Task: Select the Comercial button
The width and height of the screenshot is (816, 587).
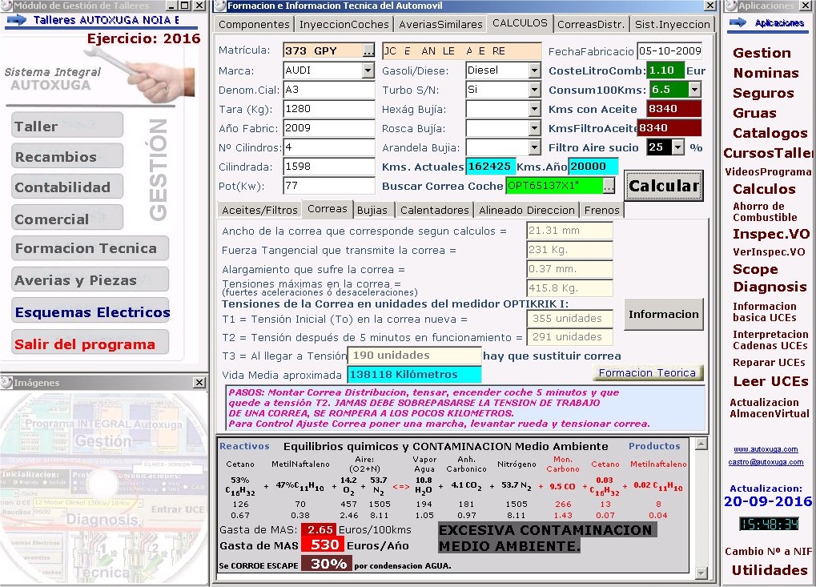Action: point(67,219)
